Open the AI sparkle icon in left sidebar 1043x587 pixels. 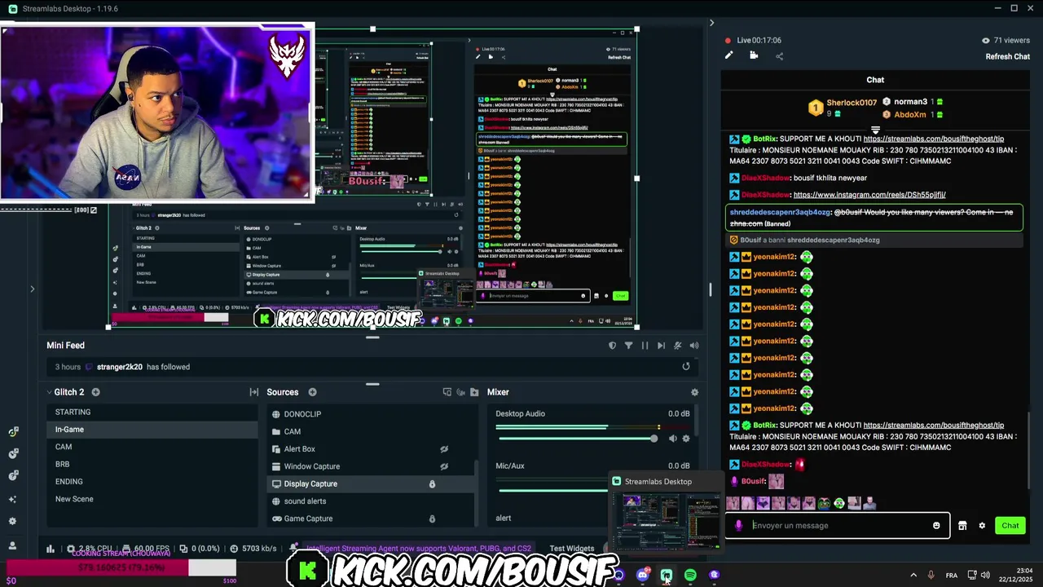(x=12, y=499)
